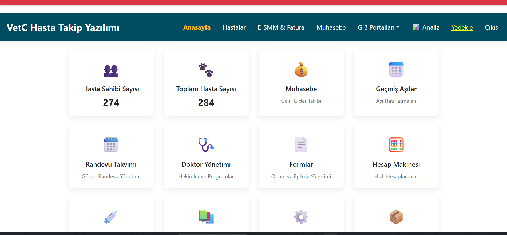Go to Anasayfa in the navbar

(197, 27)
